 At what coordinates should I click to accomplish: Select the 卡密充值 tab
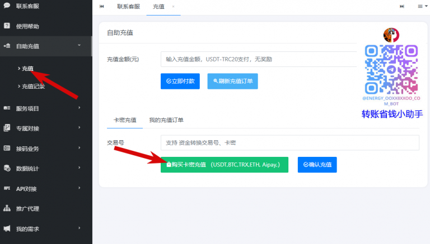(125, 120)
